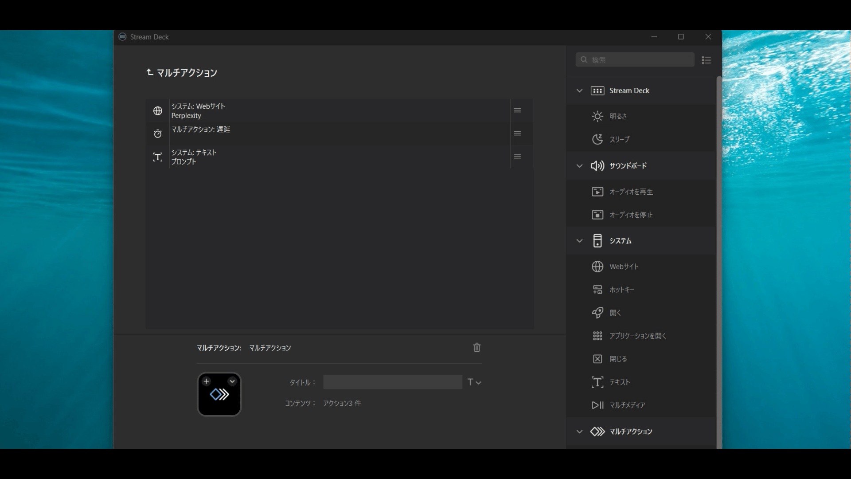The width and height of the screenshot is (851, 479).
Task: Open key icon dropdown arrow on thumbnail
Action: [232, 381]
